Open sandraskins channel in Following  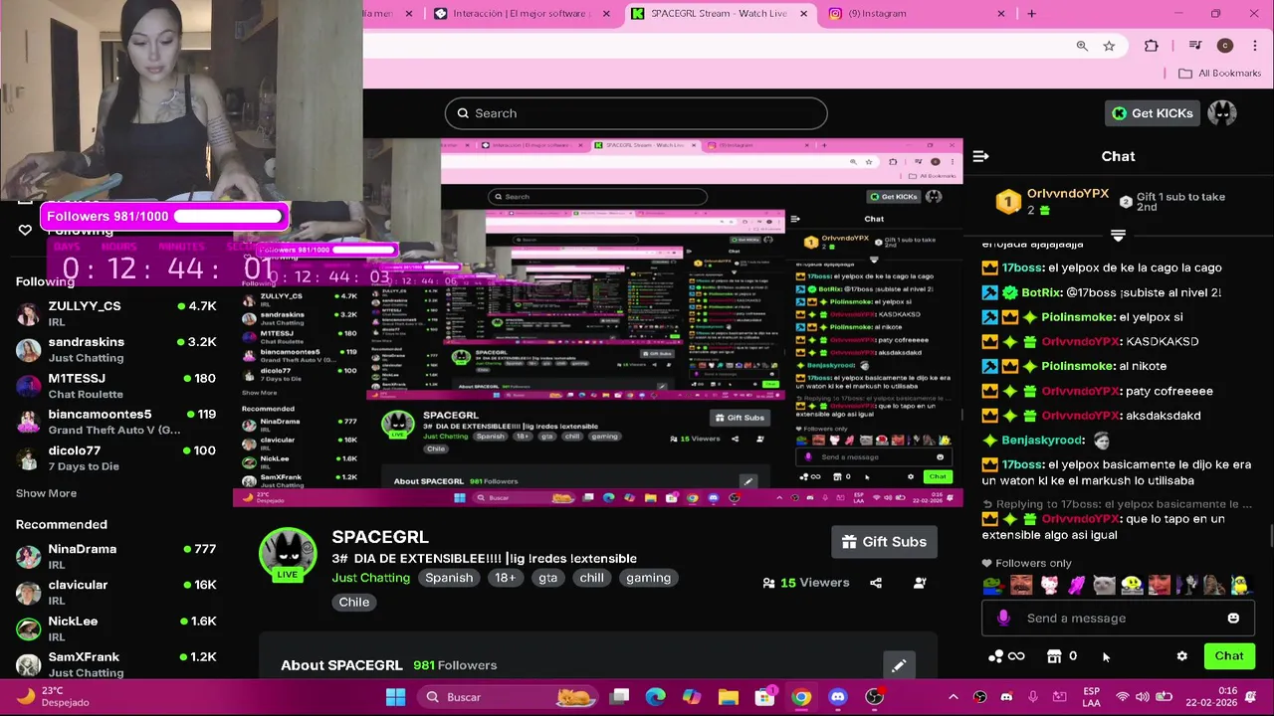click(116, 349)
